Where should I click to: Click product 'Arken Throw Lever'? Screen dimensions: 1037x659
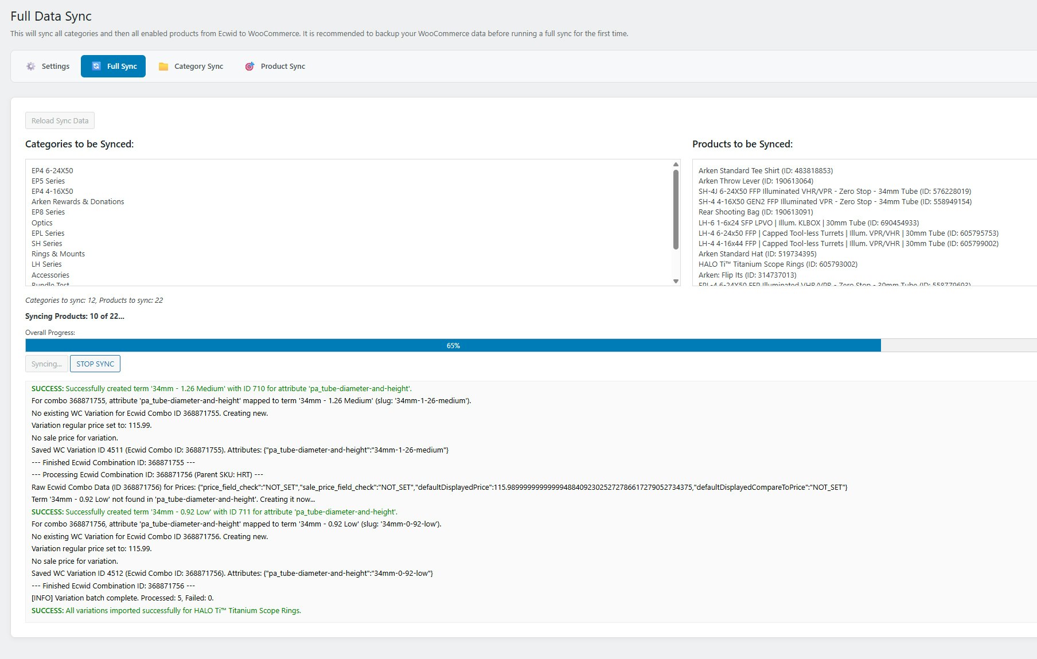point(756,181)
